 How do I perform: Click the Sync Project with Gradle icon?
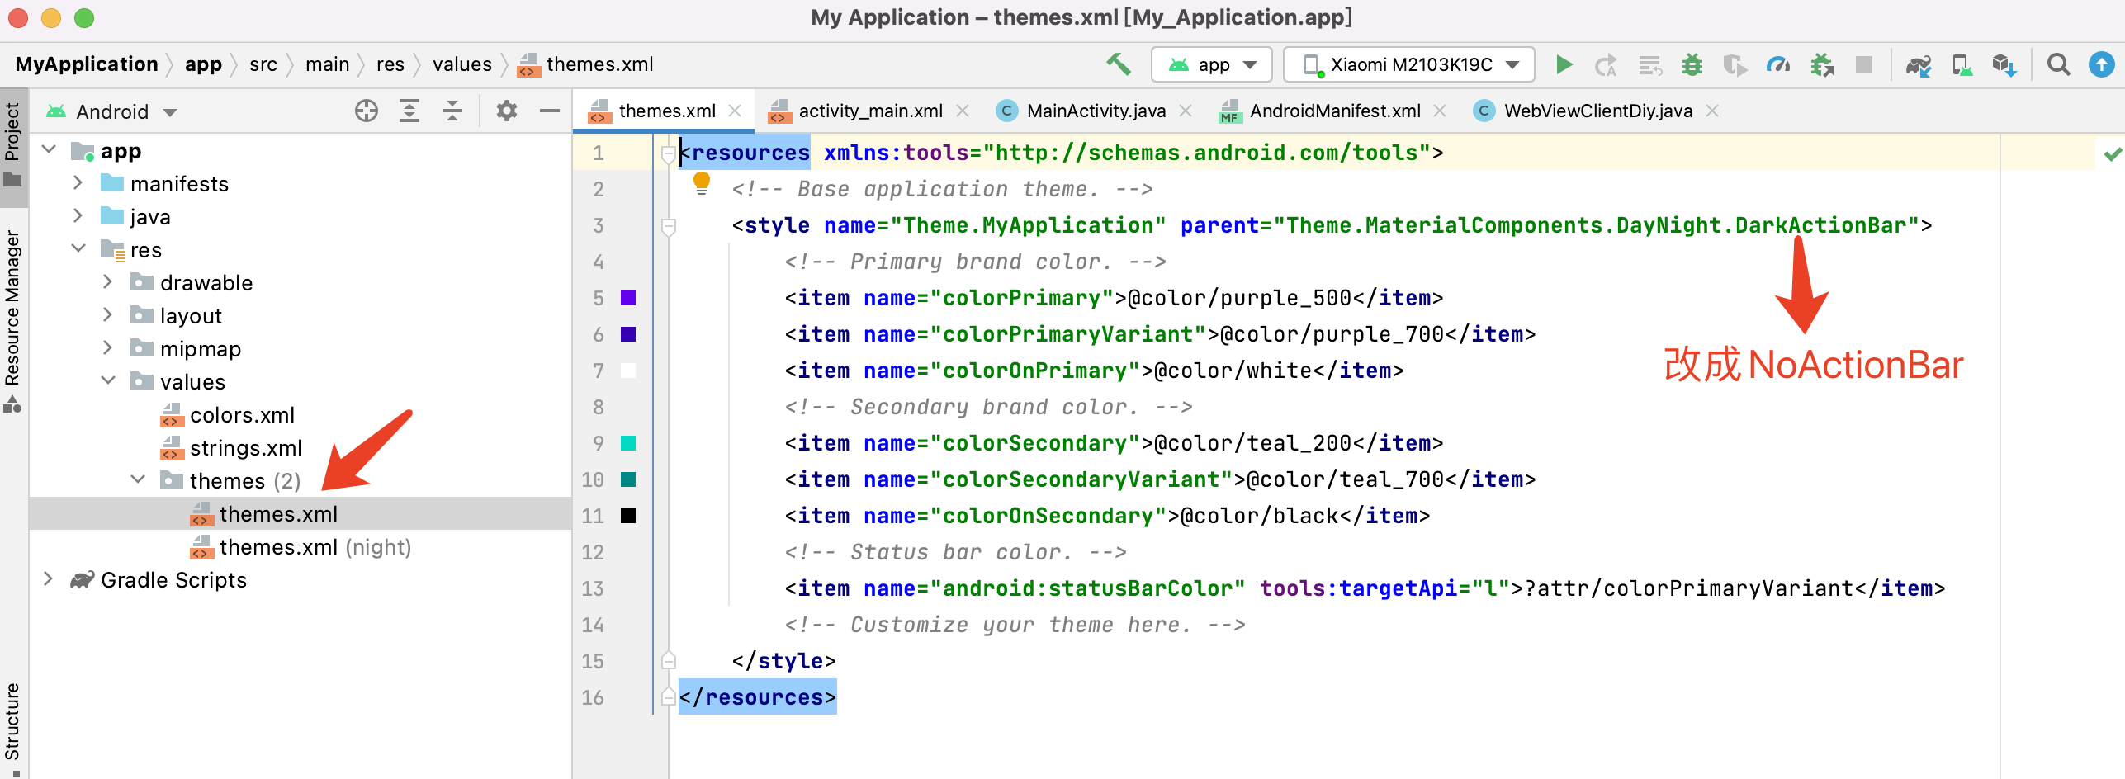(x=1918, y=64)
